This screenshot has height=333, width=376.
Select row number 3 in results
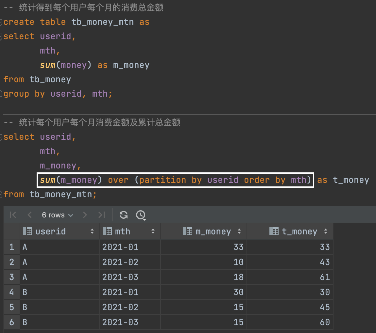tap(12, 277)
